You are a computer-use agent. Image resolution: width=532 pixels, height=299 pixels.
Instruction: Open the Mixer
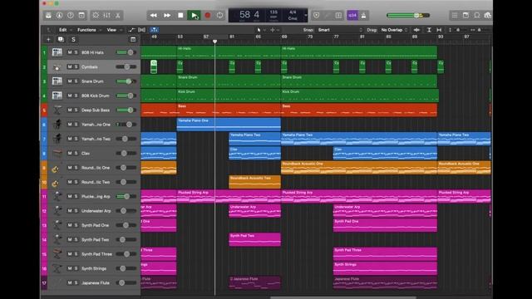point(106,15)
